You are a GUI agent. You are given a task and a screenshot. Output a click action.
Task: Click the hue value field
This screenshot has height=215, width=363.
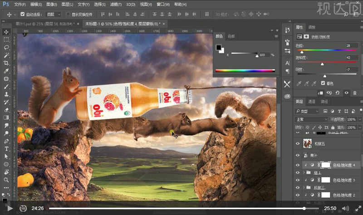click(x=352, y=46)
